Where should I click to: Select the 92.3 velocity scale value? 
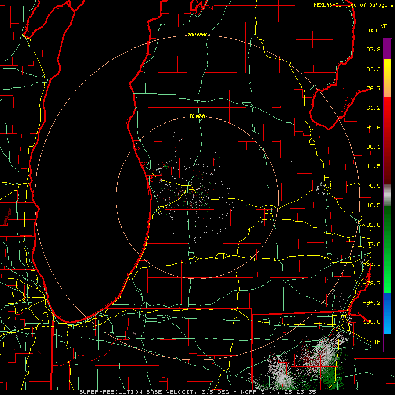point(373,69)
